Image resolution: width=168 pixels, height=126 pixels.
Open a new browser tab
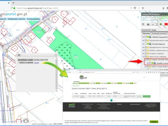tap(13, 3)
